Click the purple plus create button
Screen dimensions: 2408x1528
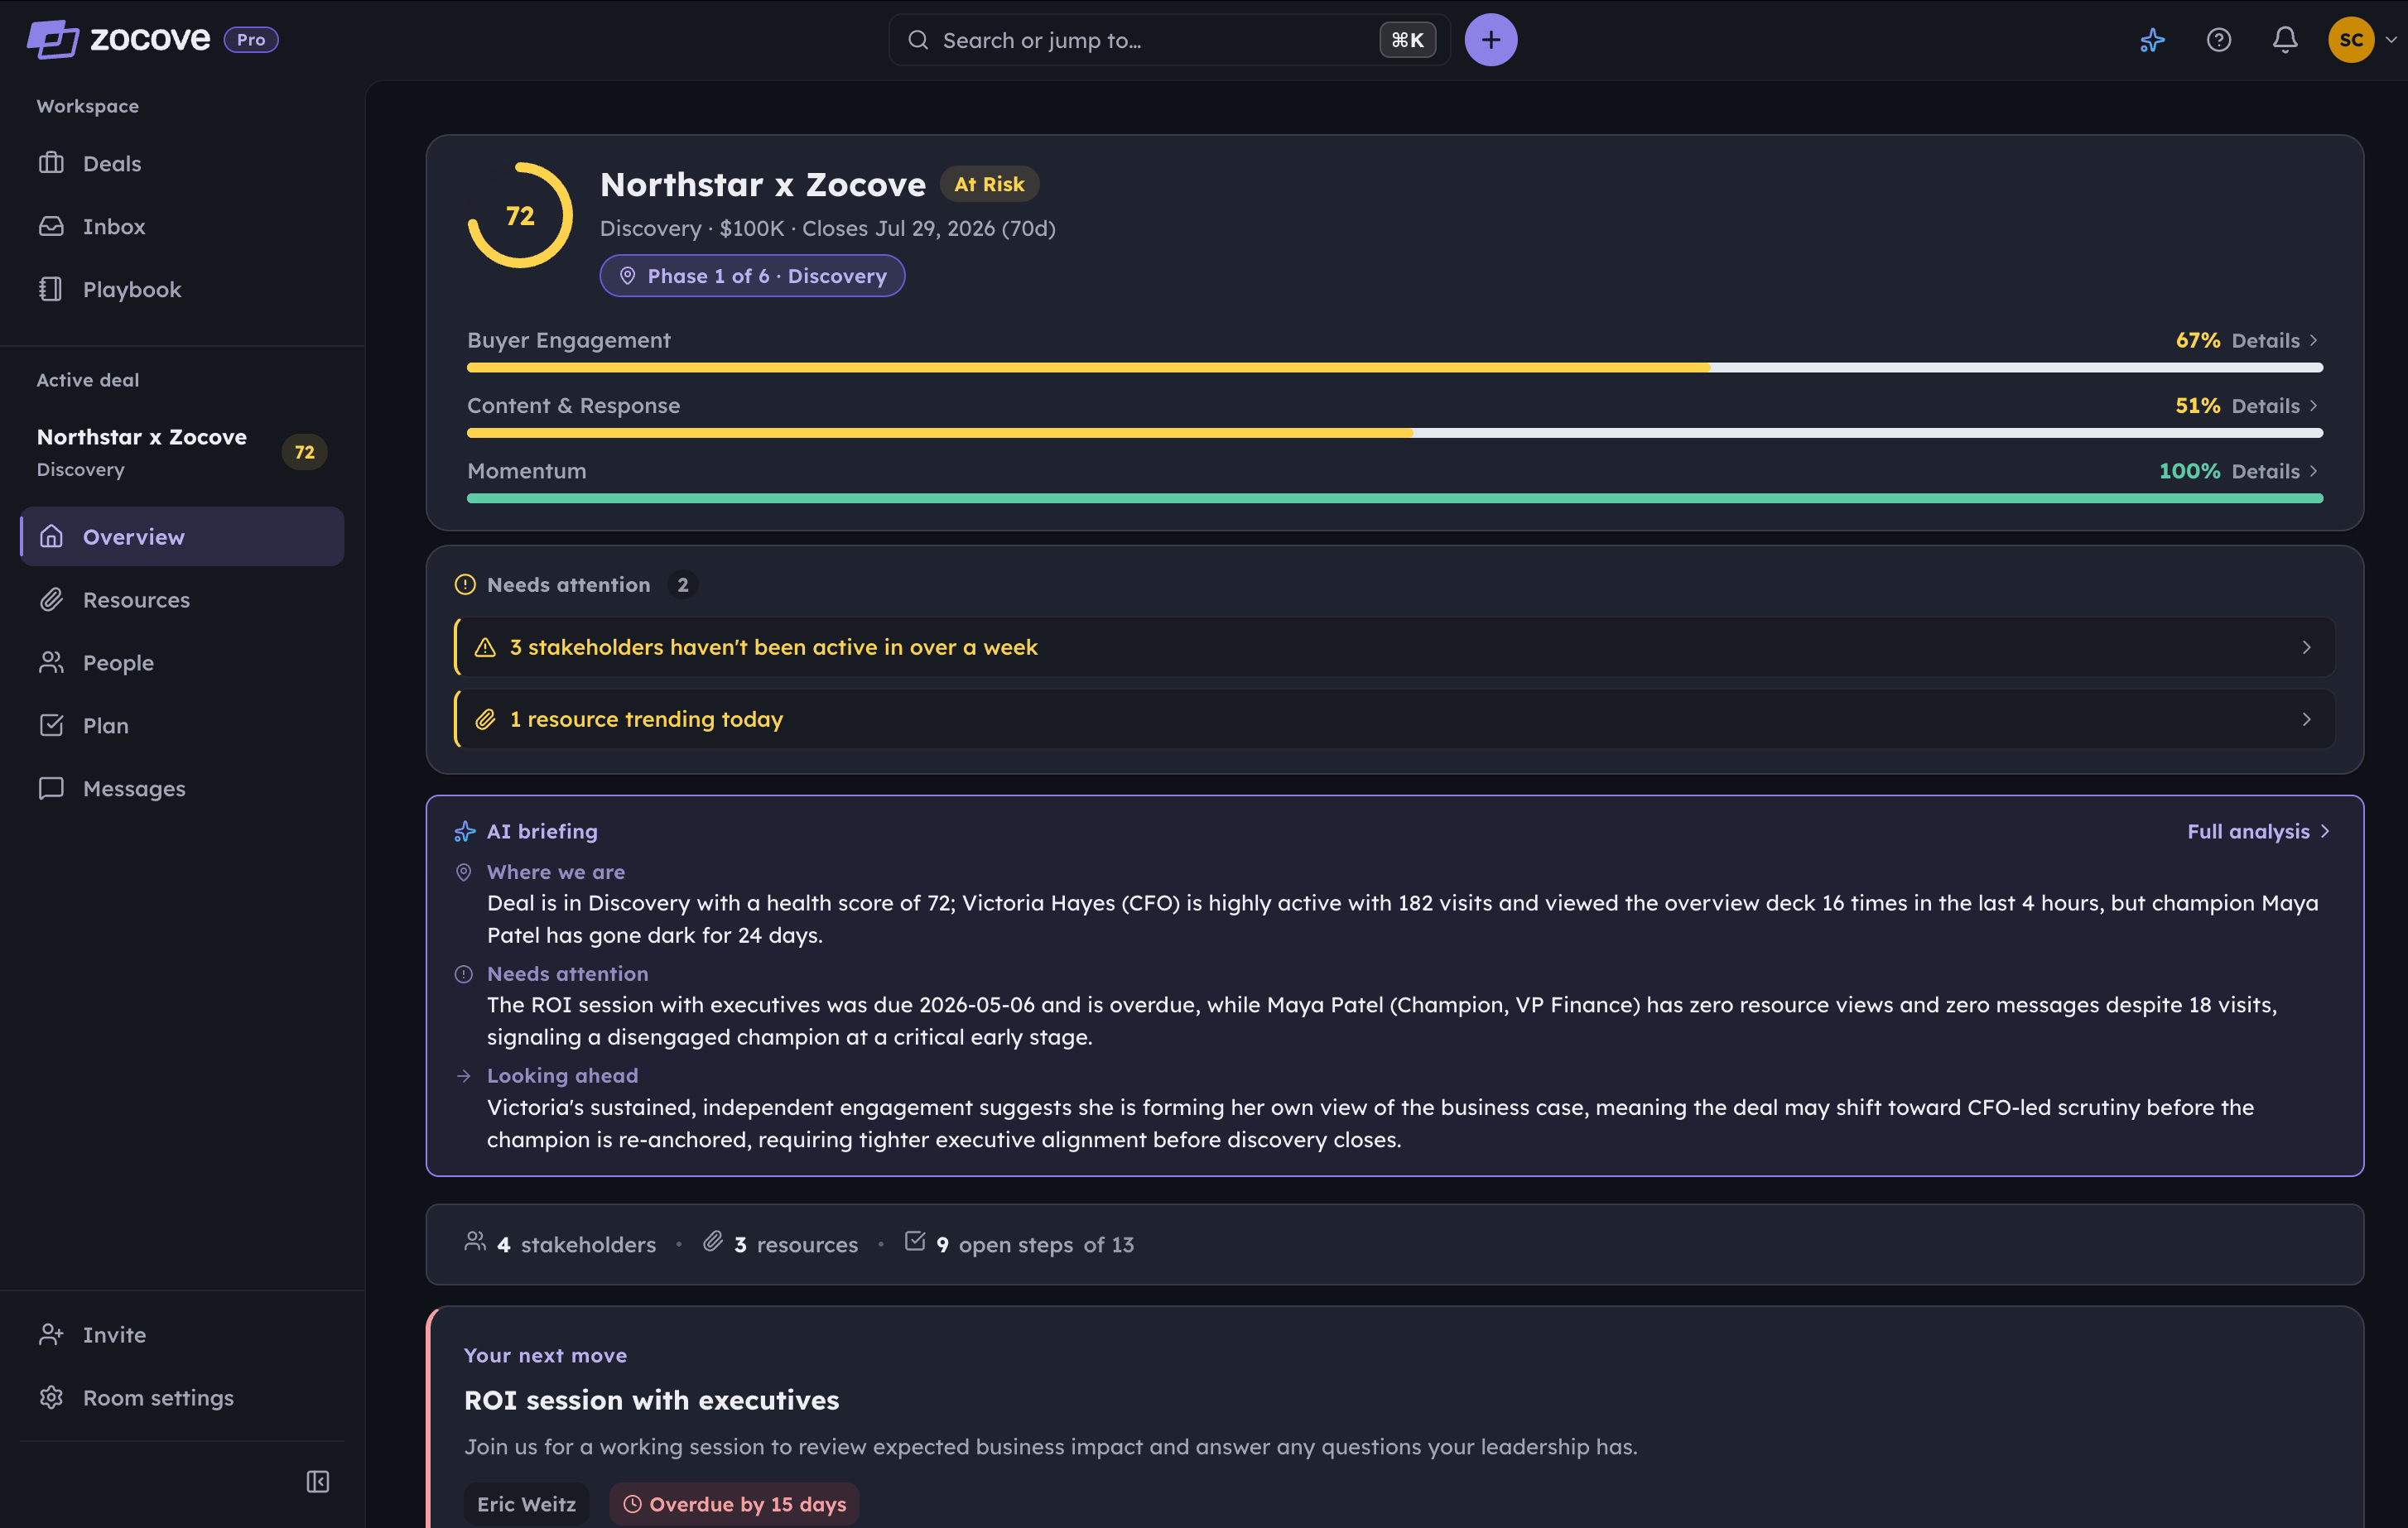point(1490,40)
